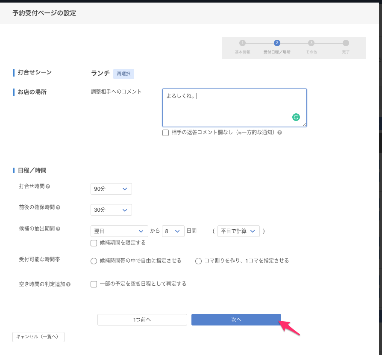Viewport: 382px width, 355px height.
Task: Open help icon beside 空き時間の判定追加
Action: tap(68, 284)
